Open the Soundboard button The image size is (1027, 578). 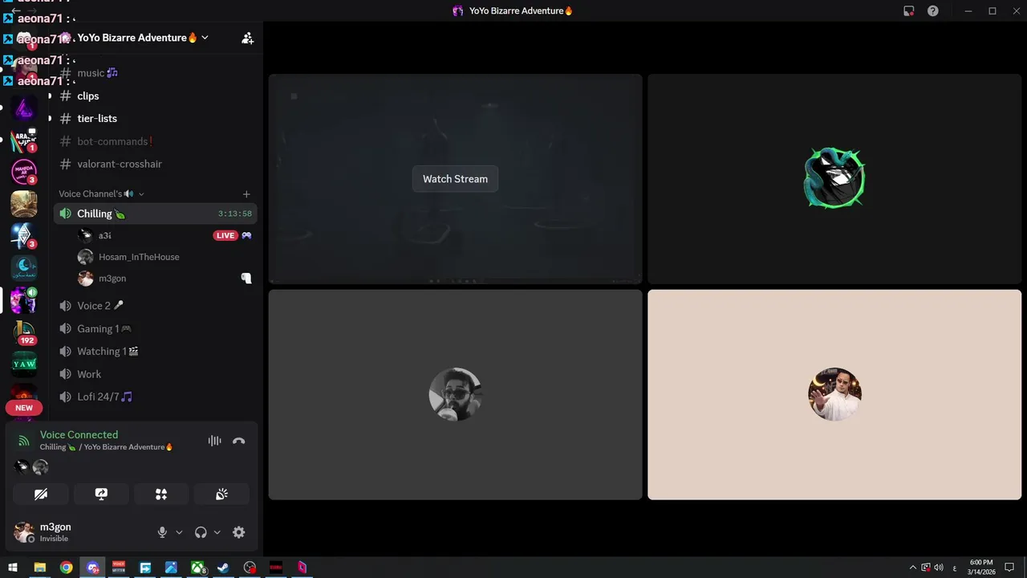click(221, 494)
